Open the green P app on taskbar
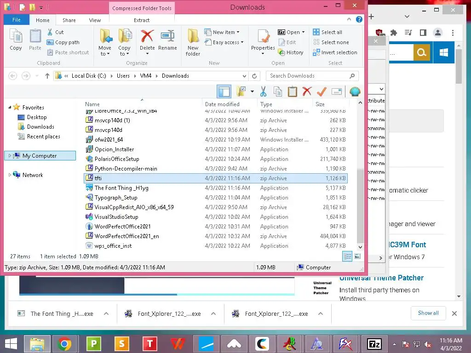471x353 pixels. (x=93, y=344)
